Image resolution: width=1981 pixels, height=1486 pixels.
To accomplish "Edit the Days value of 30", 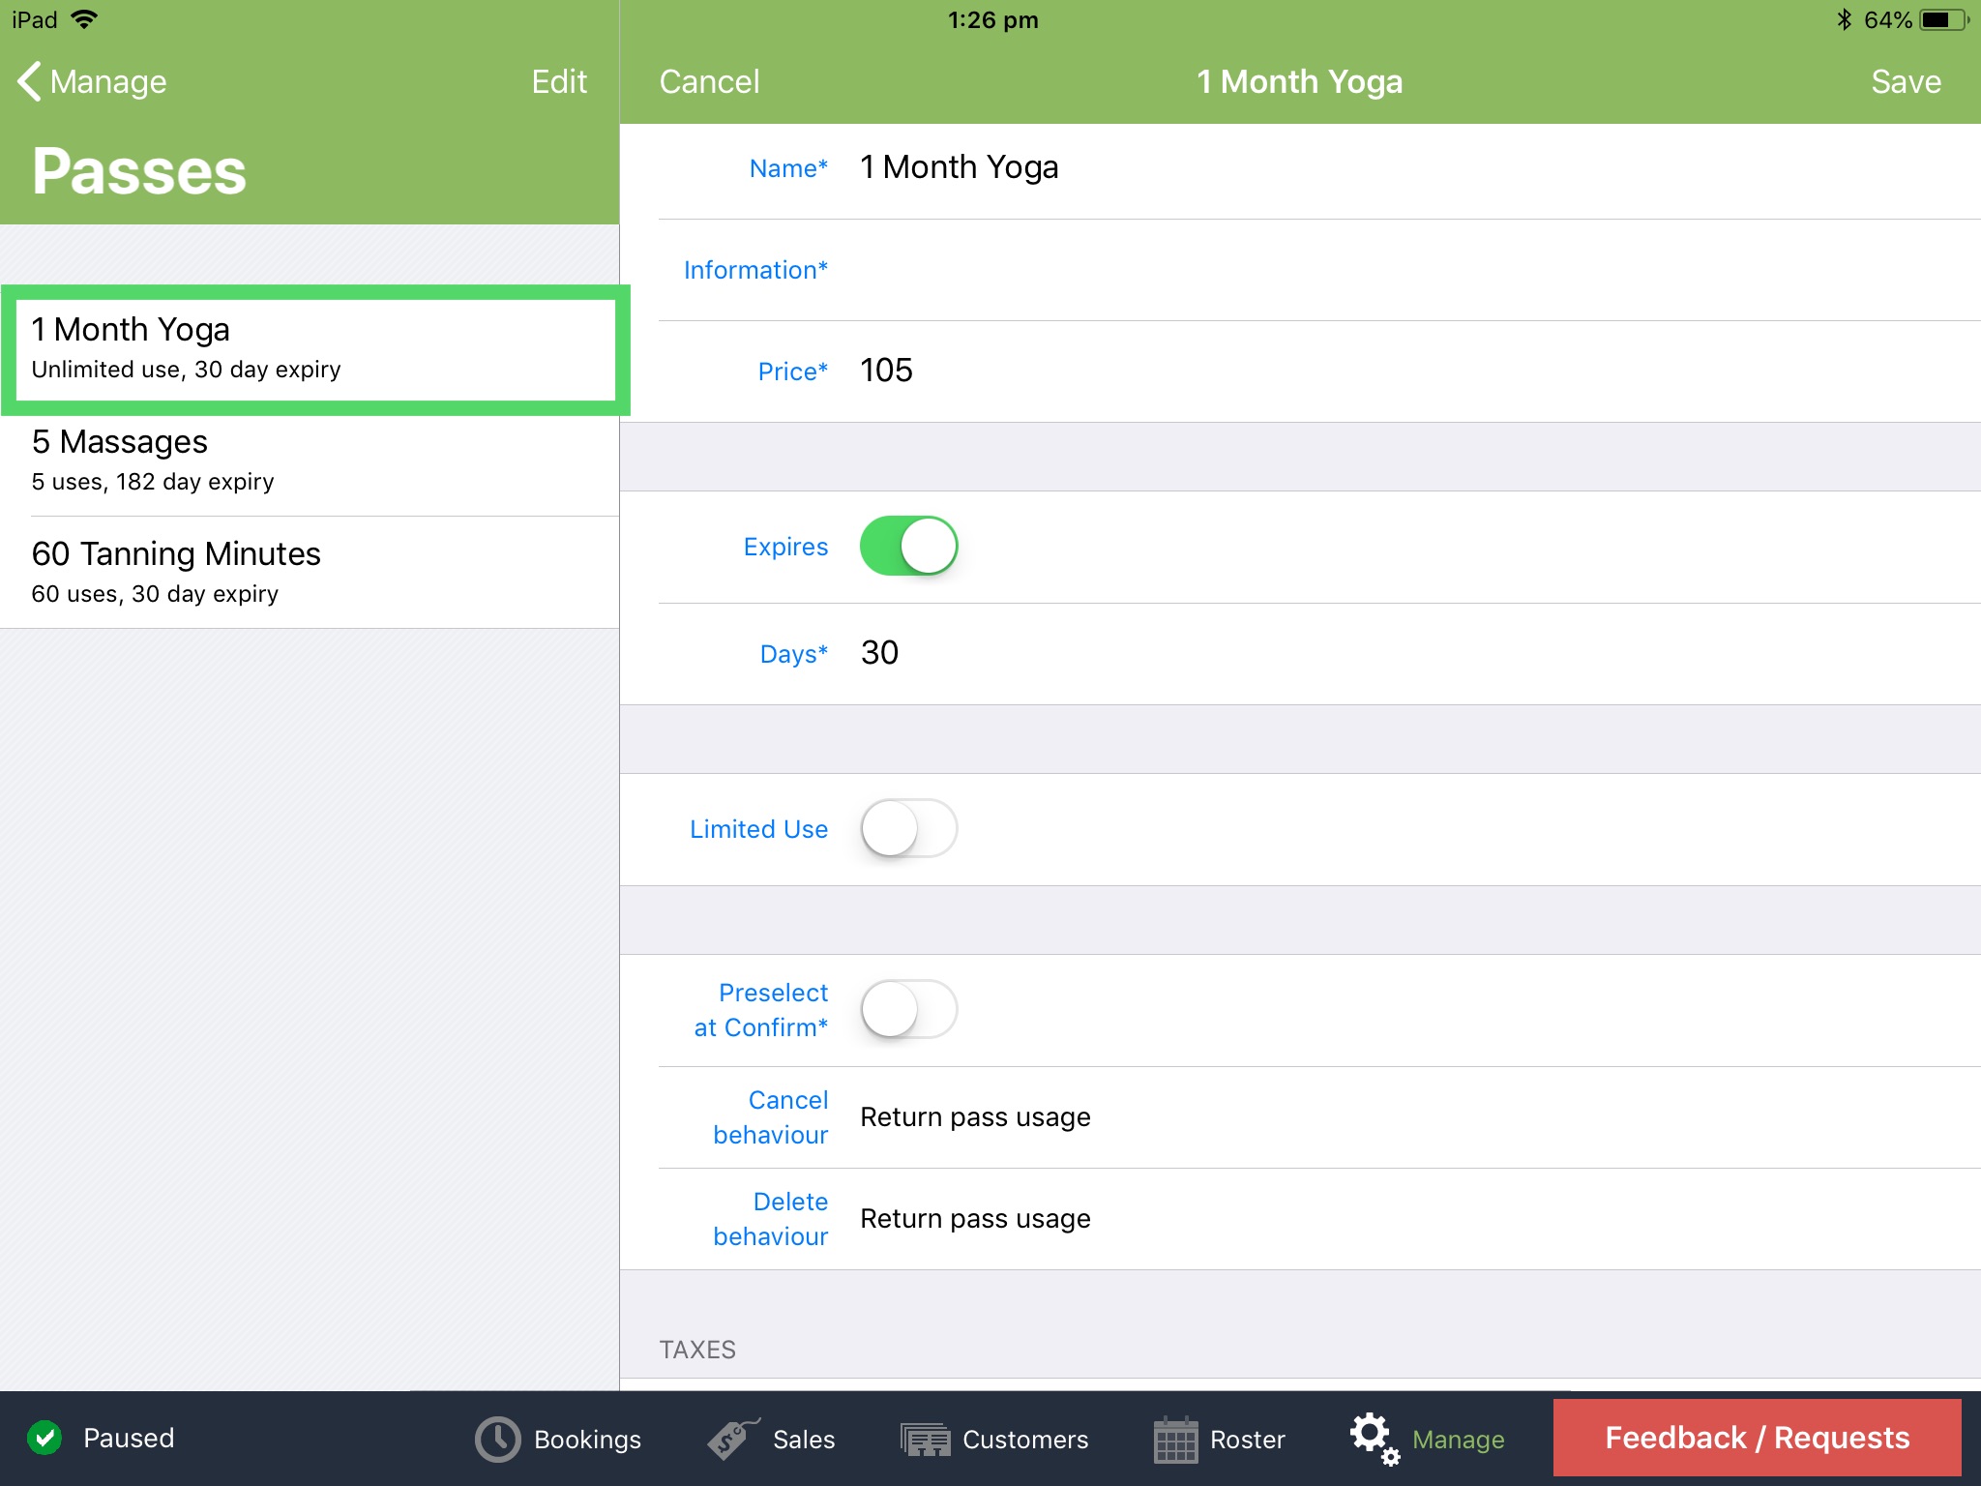I will pyautogui.click(x=880, y=652).
